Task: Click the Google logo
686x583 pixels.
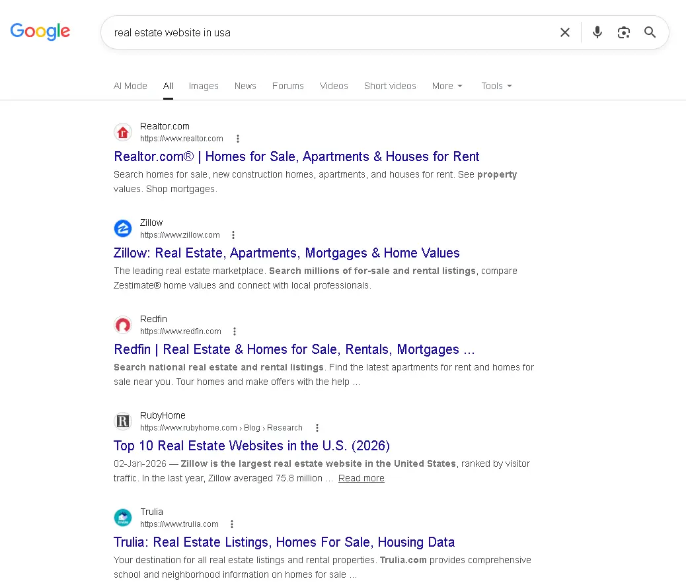Action: tap(40, 32)
